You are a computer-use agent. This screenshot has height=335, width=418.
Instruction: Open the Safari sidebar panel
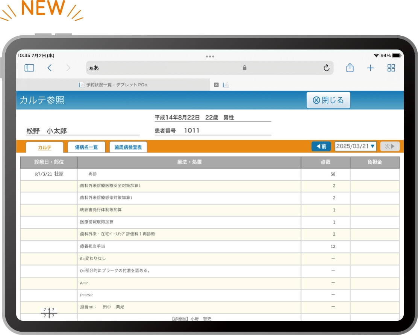(x=29, y=68)
